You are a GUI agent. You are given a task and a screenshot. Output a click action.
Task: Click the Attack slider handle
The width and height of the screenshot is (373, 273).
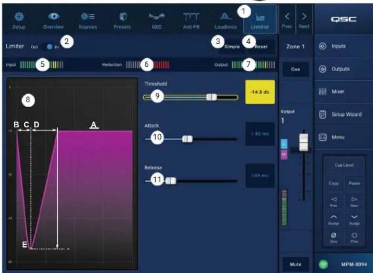pyautogui.click(x=187, y=139)
